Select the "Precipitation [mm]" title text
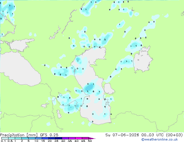Viewport: 184px width, 142px height. coord(19,135)
